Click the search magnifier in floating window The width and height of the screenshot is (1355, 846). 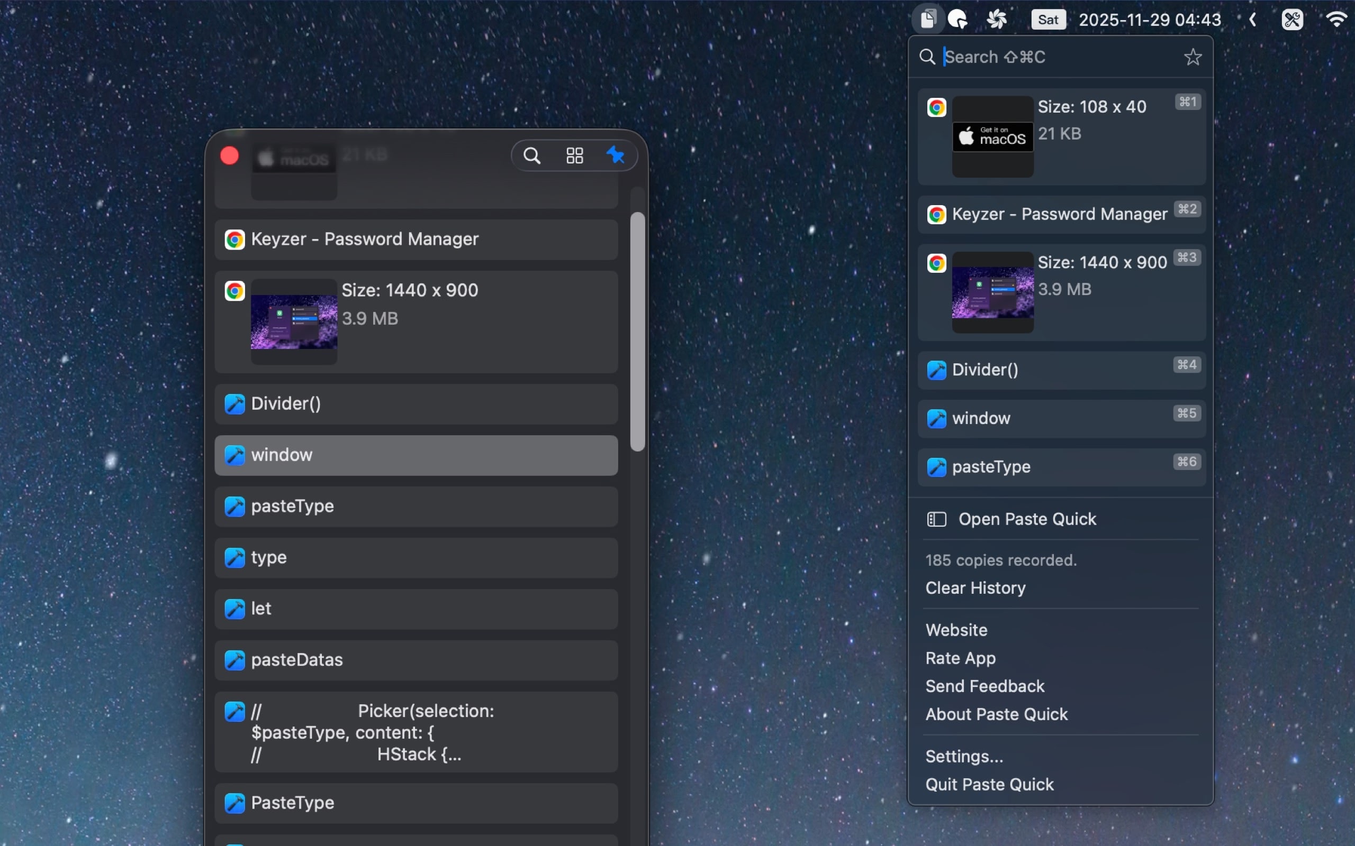click(x=531, y=155)
